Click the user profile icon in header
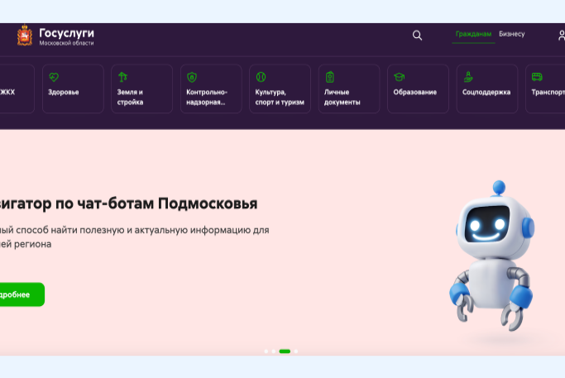Image resolution: width=565 pixels, height=378 pixels. pos(562,35)
